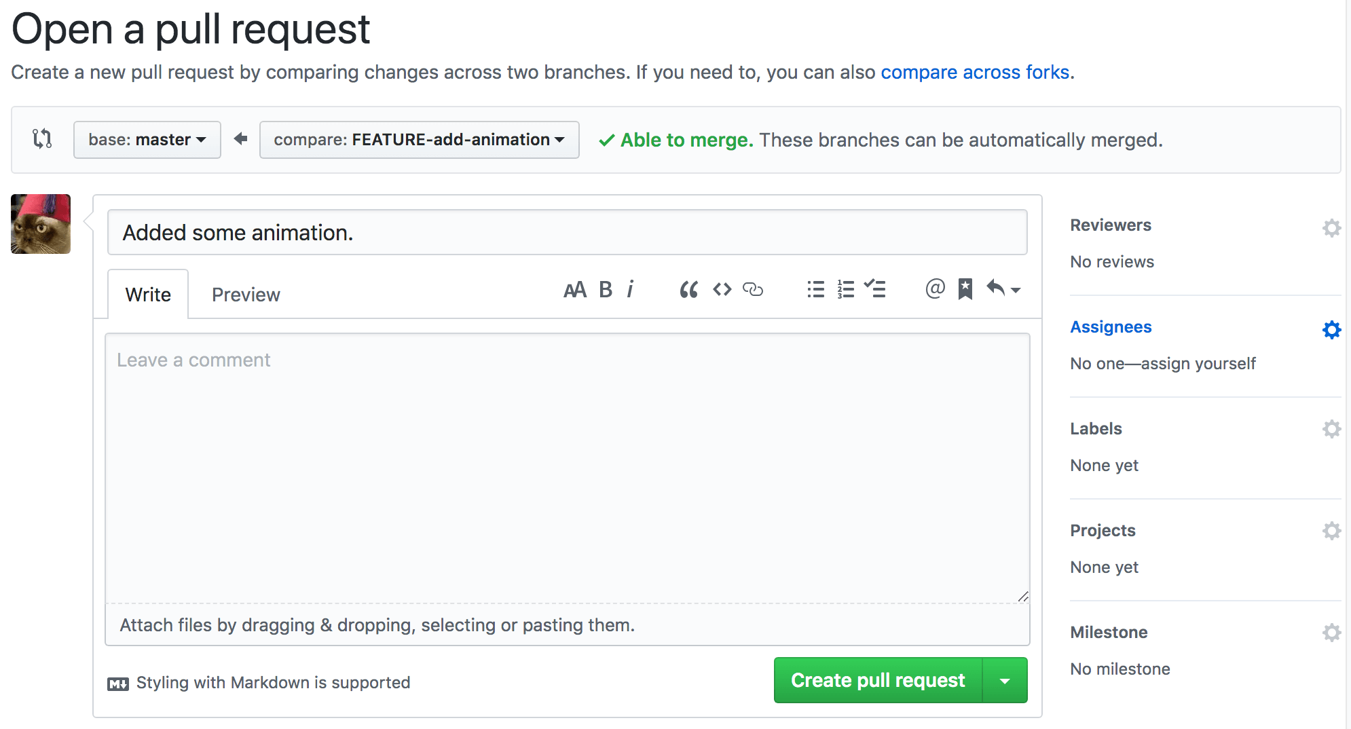Switch to the Preview tab
Viewport: 1351px width, 729px height.
[x=246, y=295]
